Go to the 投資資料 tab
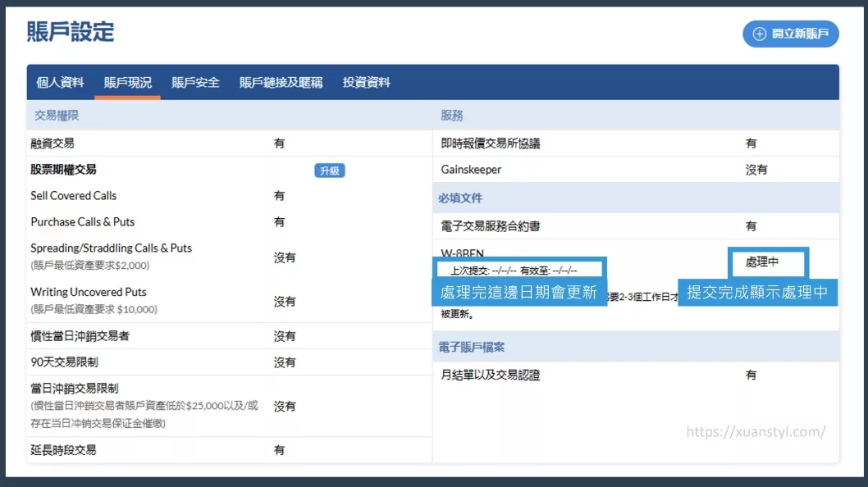This screenshot has width=868, height=487. point(367,83)
